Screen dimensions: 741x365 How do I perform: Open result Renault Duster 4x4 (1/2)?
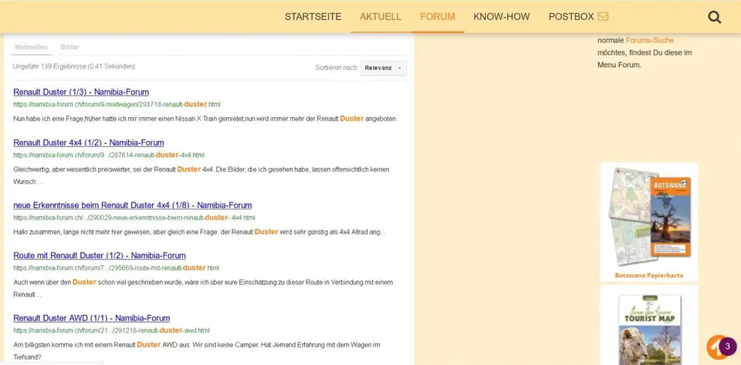click(x=89, y=142)
